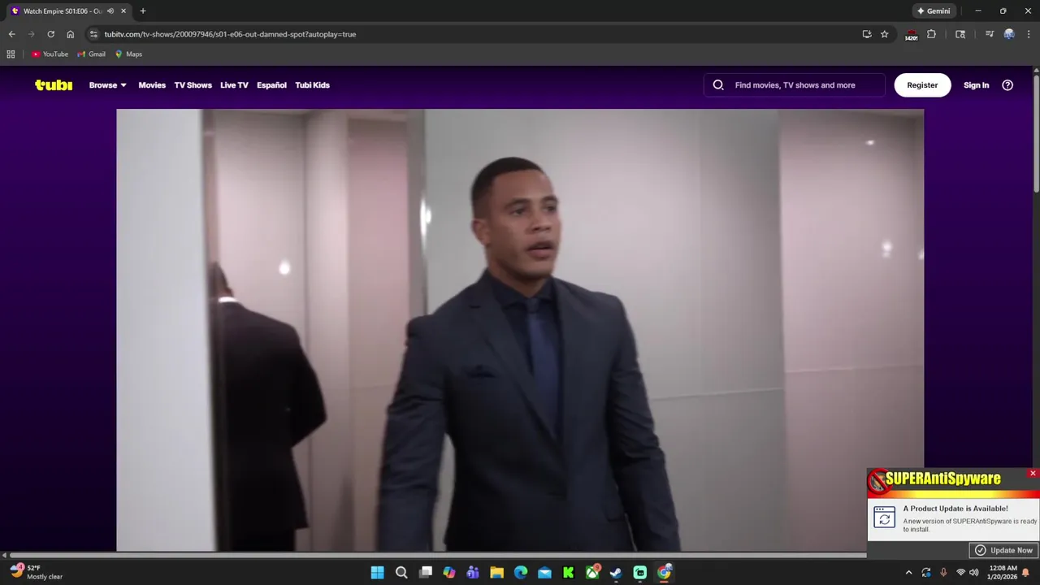Open Steam from the taskbar

(616, 573)
